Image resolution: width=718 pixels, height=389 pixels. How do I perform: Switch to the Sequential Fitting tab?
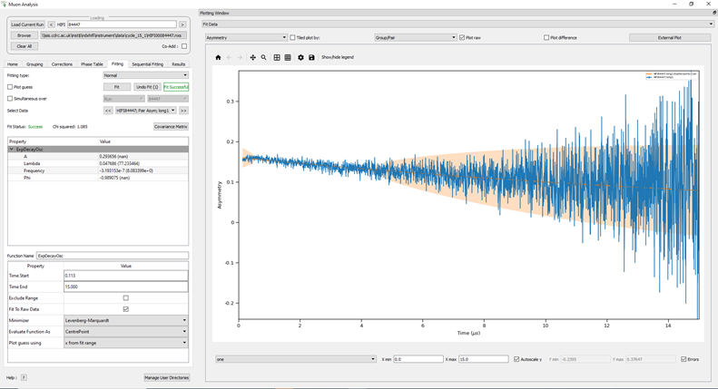click(148, 64)
